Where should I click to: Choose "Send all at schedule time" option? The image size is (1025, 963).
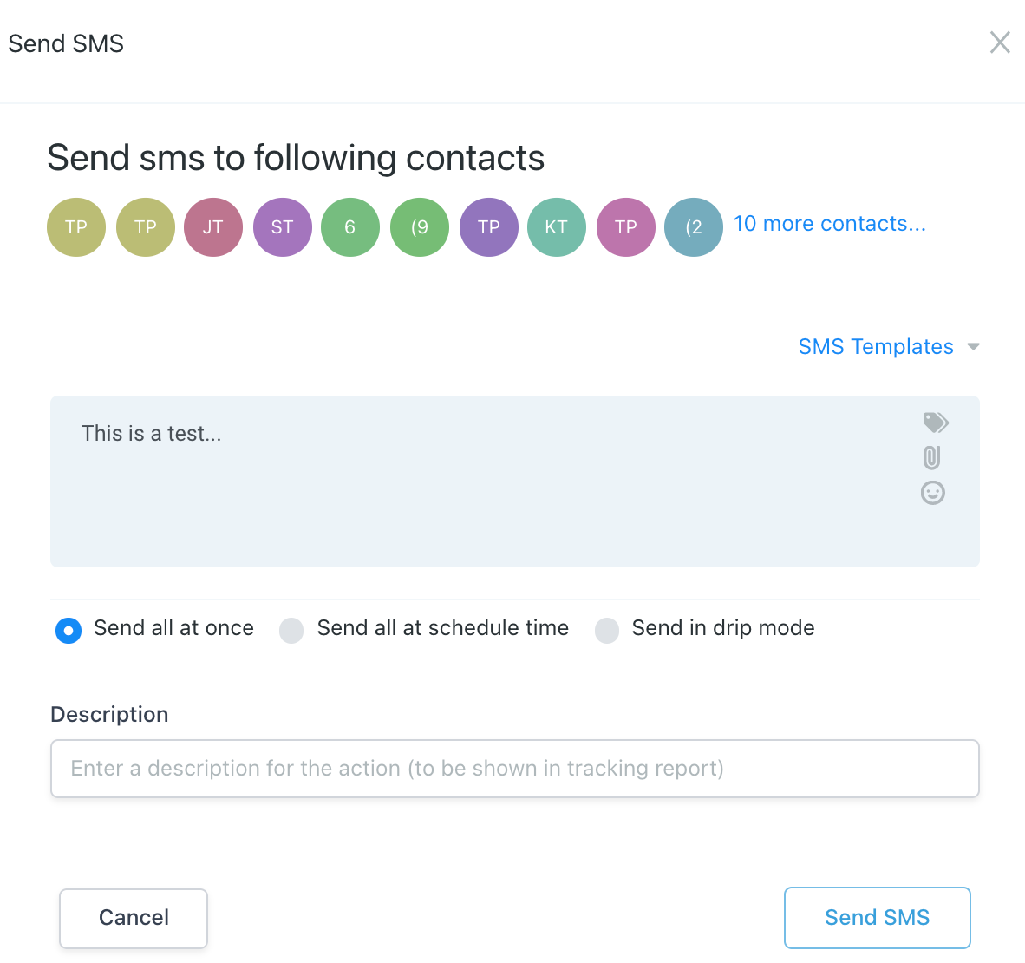(x=291, y=630)
